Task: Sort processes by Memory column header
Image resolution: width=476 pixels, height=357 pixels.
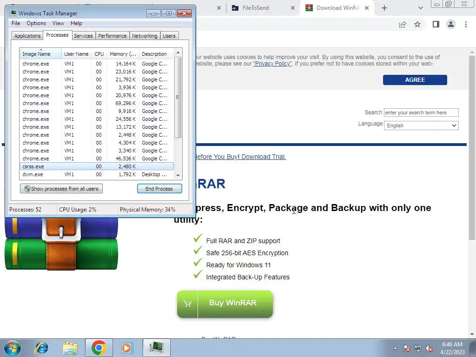Action: [123, 54]
